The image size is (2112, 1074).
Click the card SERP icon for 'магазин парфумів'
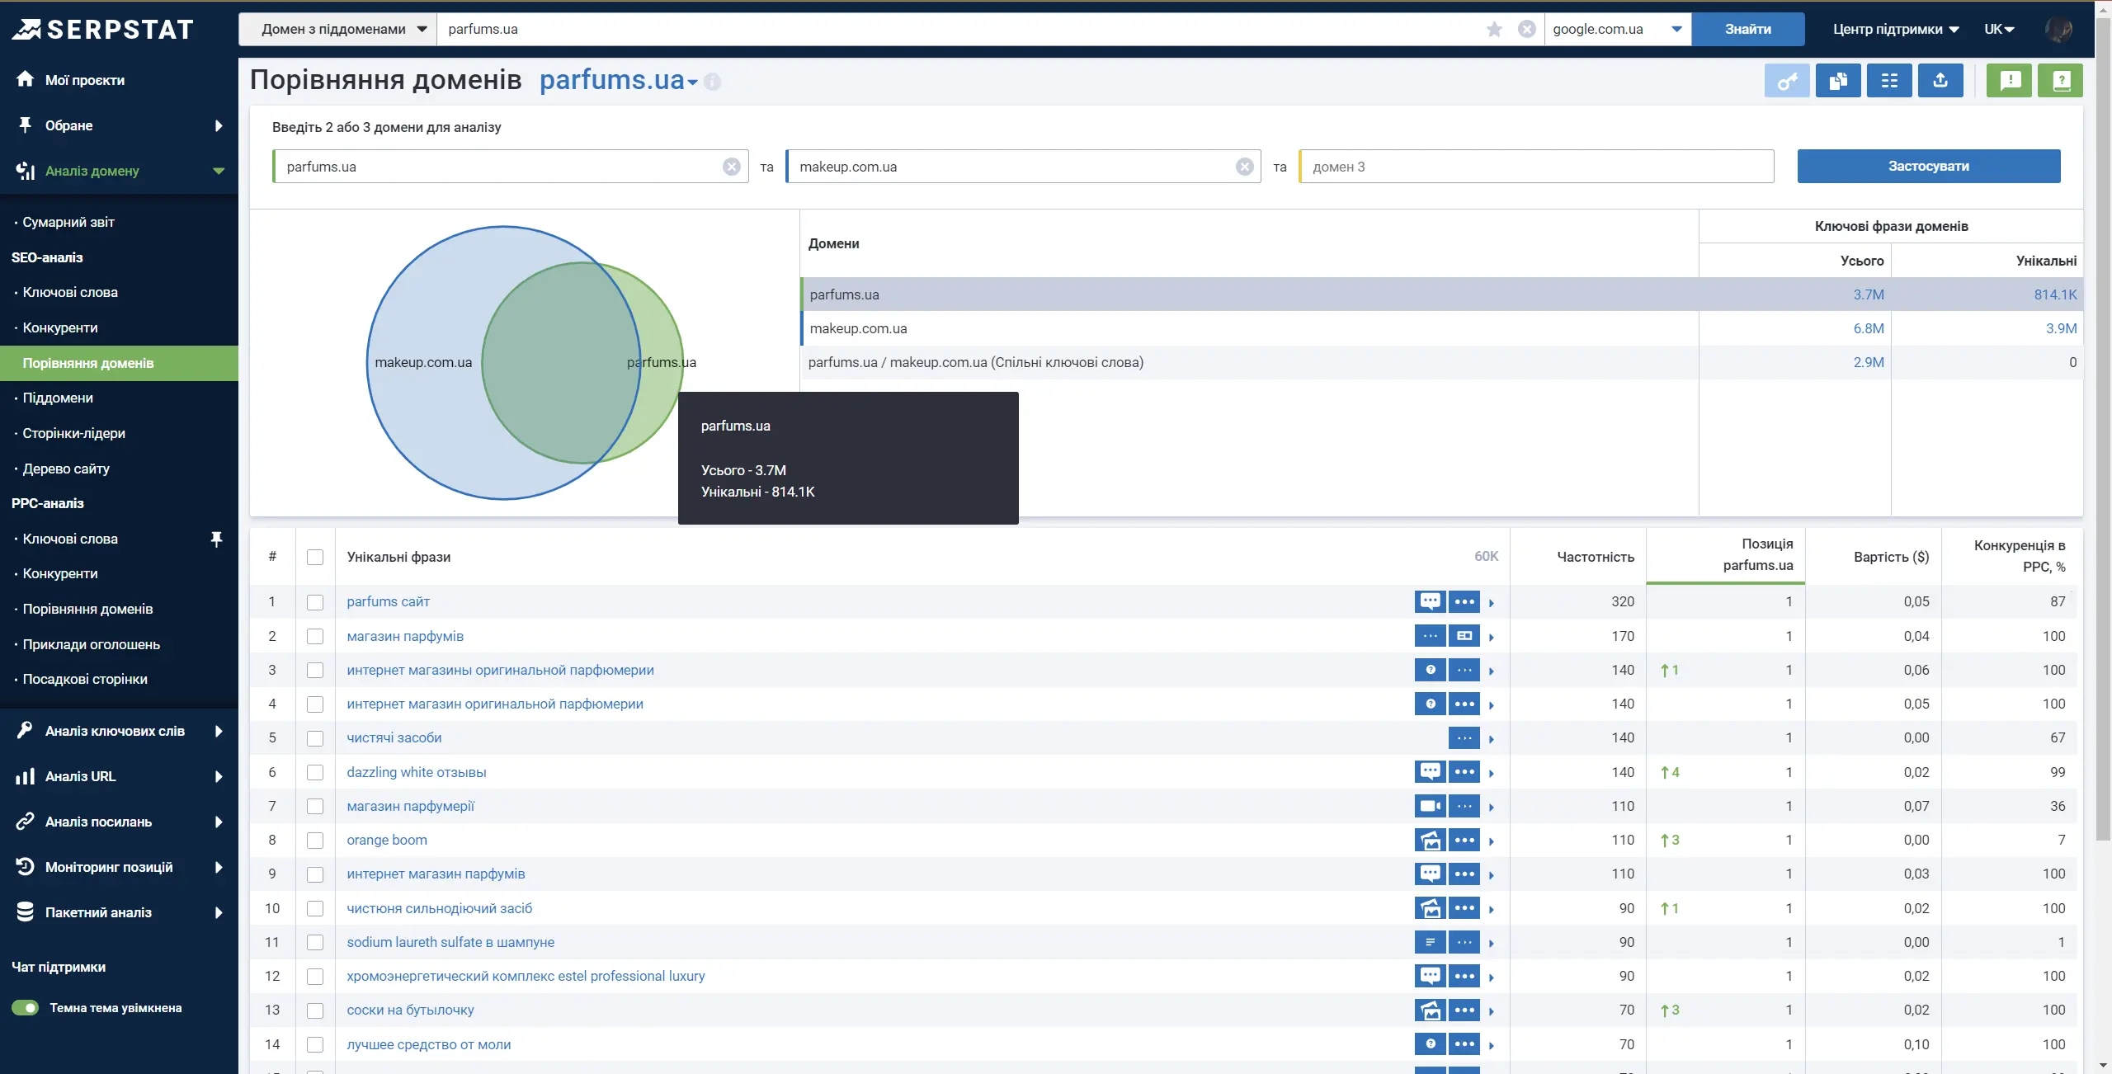click(1464, 636)
